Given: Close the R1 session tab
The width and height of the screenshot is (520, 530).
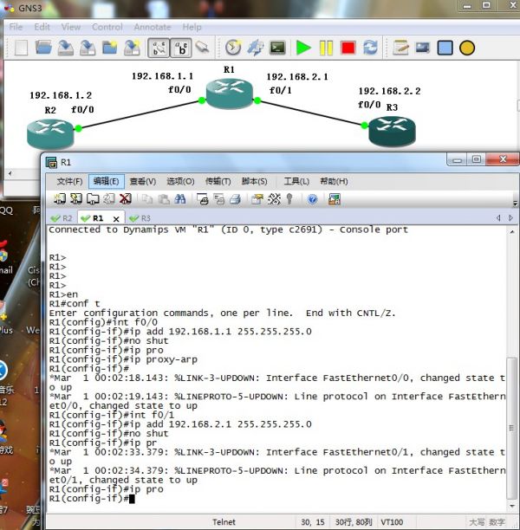Looking at the screenshot, I should [x=116, y=219].
